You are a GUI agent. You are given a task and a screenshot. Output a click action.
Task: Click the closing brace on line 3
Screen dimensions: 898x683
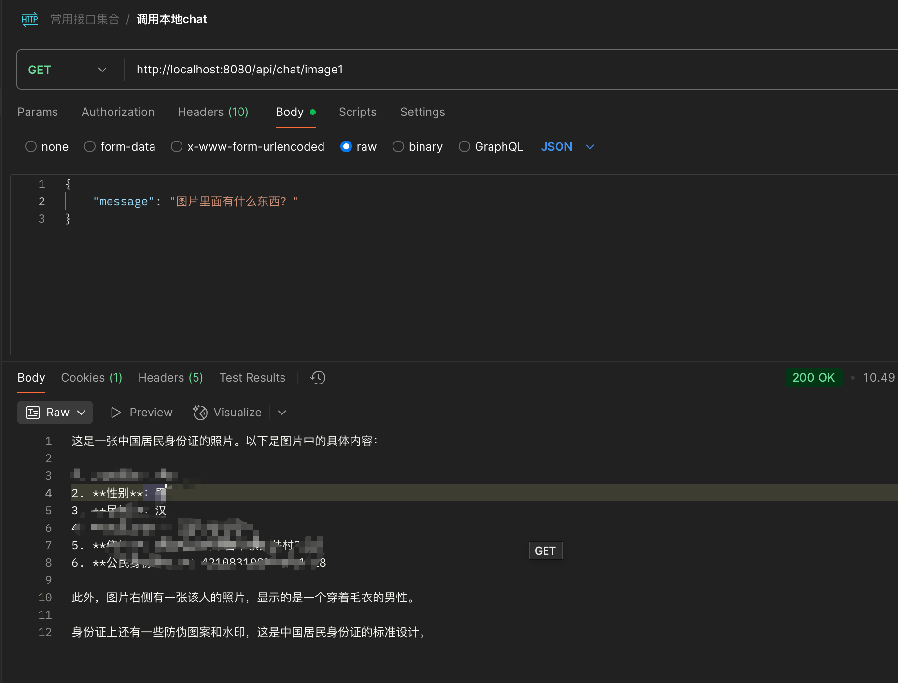tap(68, 219)
